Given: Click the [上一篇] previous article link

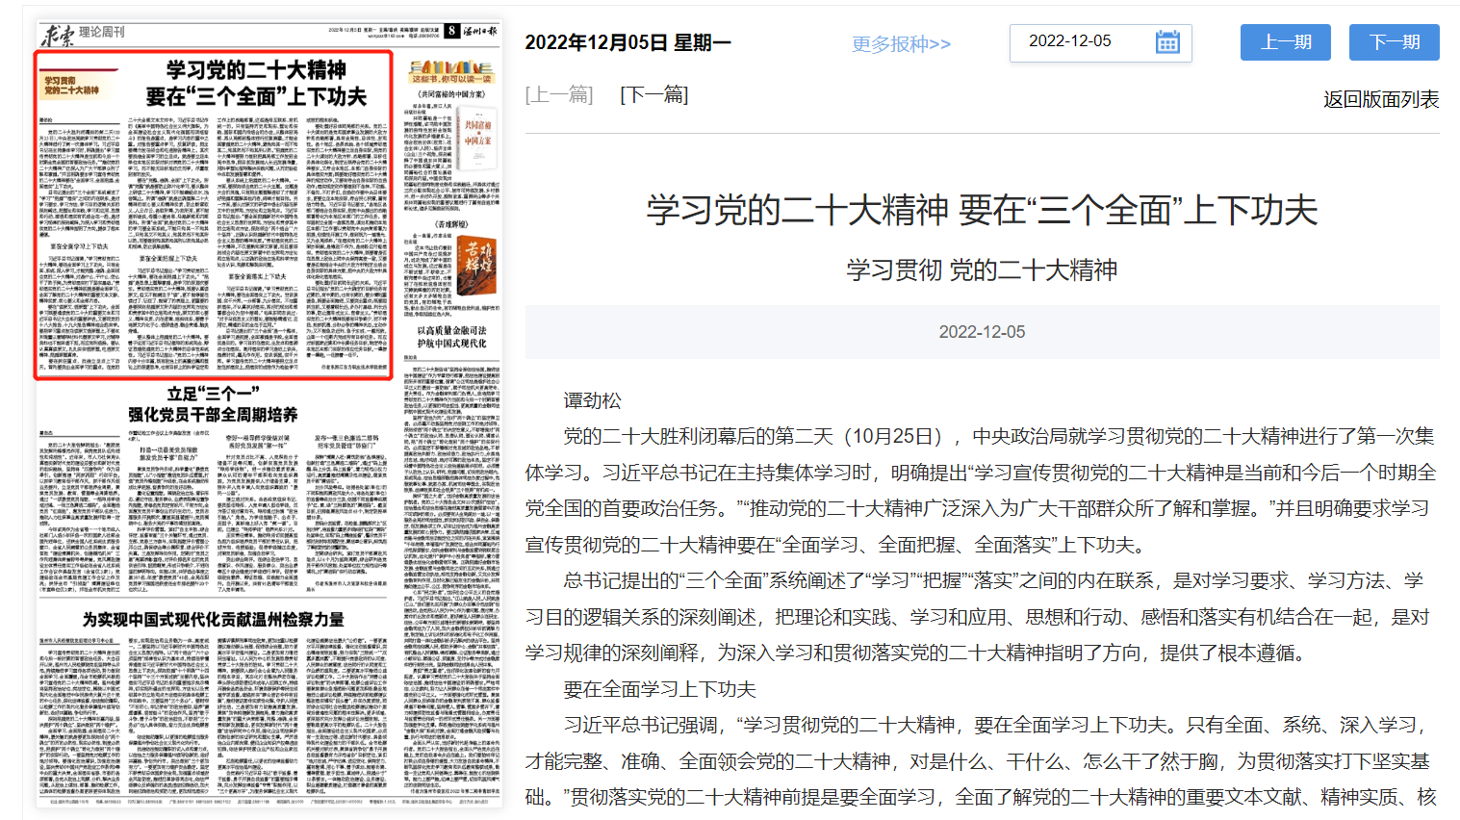Looking at the screenshot, I should [559, 94].
